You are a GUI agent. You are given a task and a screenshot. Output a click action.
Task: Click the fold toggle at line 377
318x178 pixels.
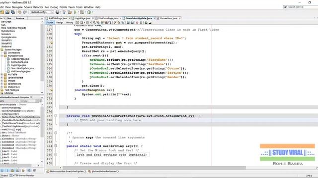click(56, 116)
